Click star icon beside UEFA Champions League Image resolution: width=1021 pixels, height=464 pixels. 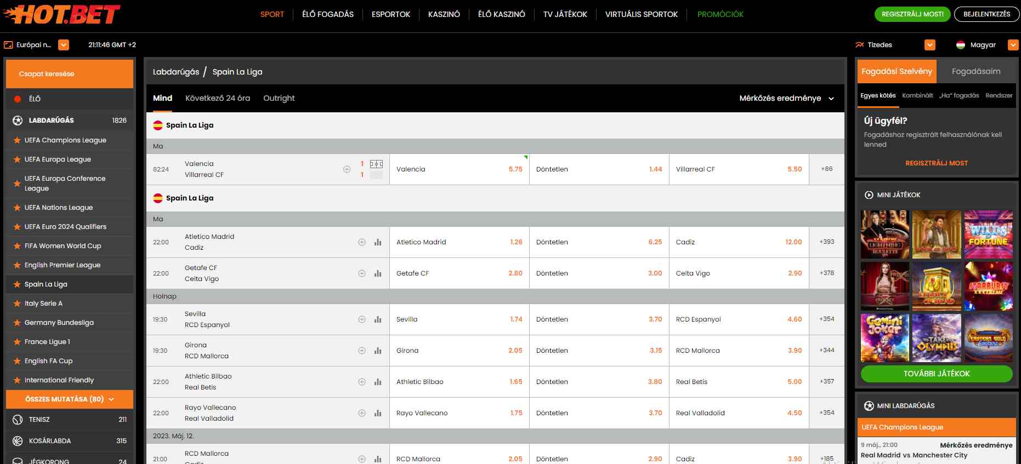coord(17,140)
